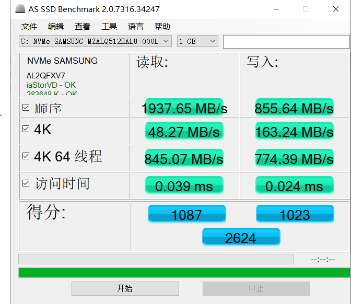Open the 工具 menu

(x=109, y=27)
